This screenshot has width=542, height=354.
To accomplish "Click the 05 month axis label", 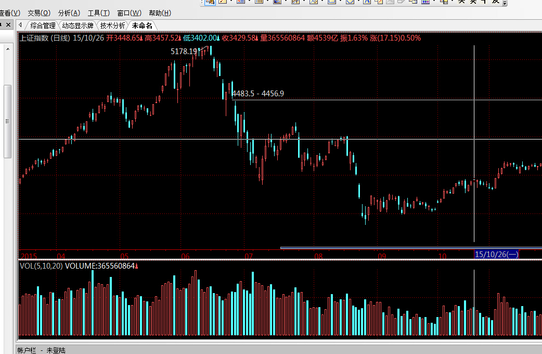I will pos(124,257).
